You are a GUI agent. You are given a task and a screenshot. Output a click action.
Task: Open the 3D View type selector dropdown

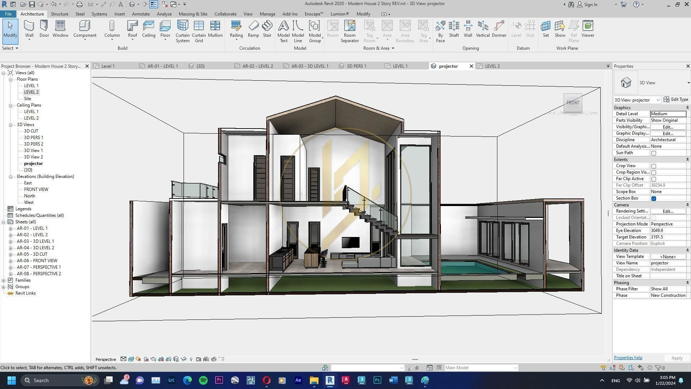point(688,83)
